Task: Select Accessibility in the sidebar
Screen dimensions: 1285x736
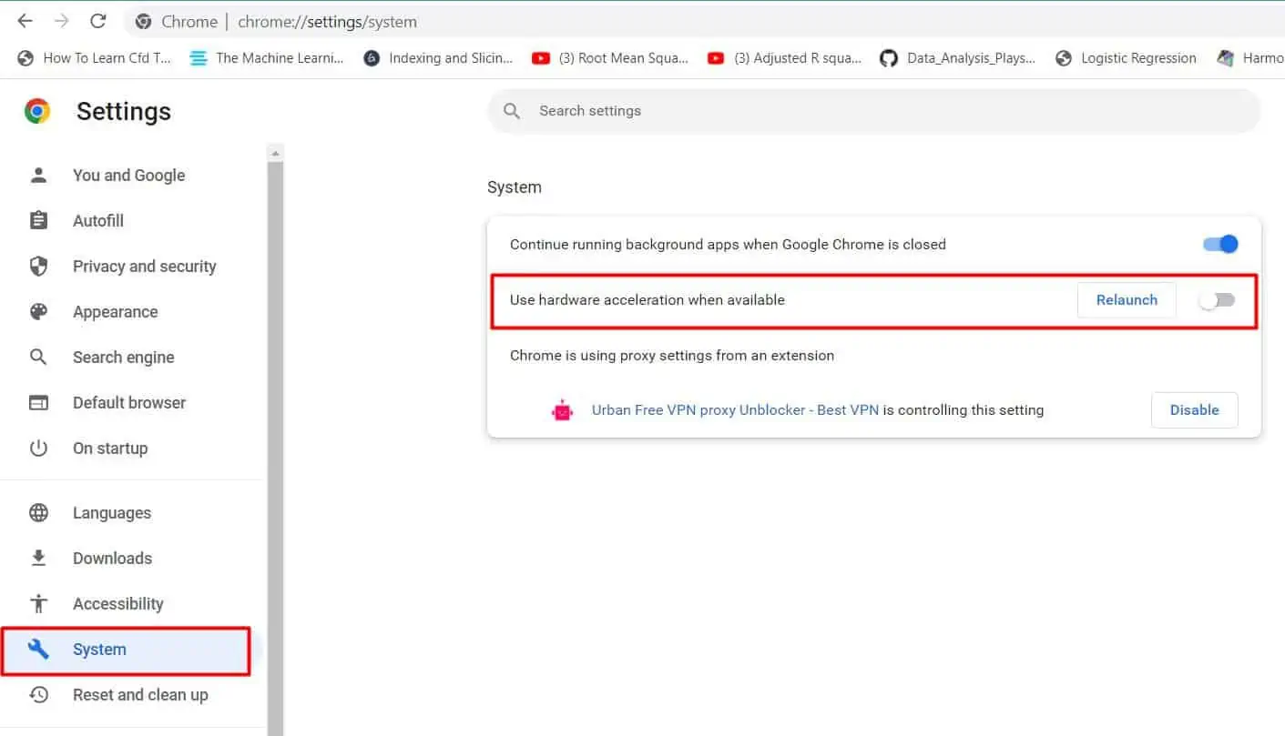Action: click(117, 603)
